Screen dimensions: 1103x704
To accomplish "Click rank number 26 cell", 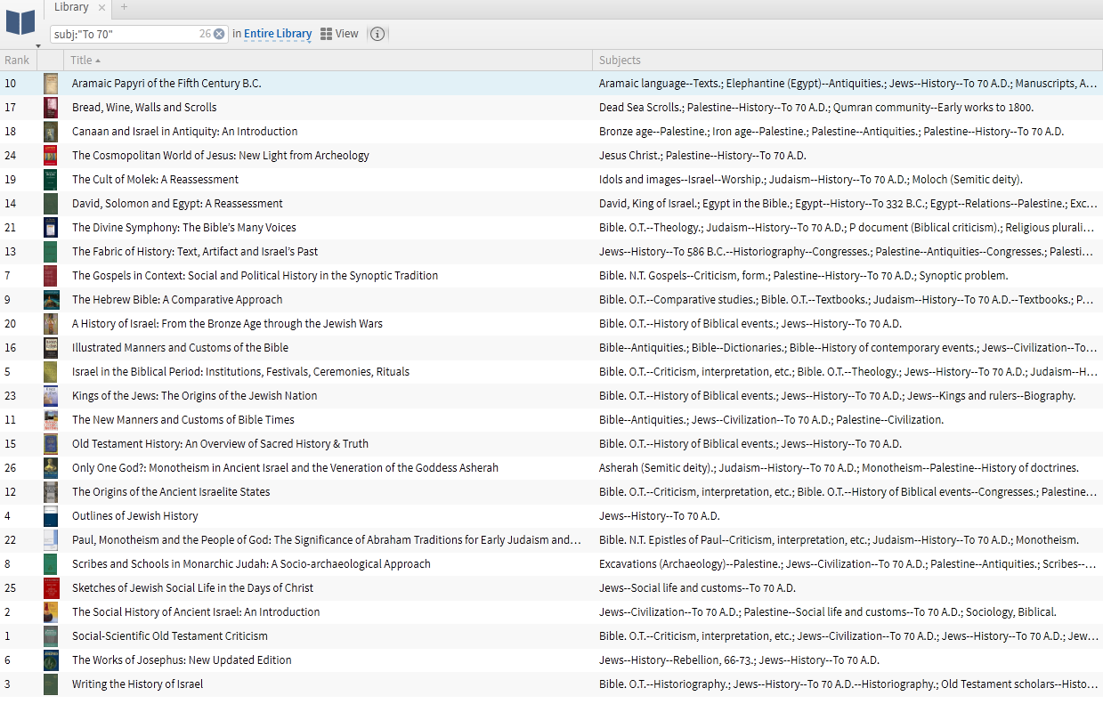I will [x=10, y=468].
